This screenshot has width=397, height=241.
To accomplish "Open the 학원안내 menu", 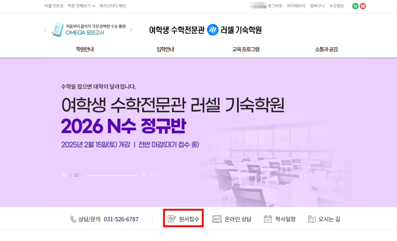I will click(x=85, y=49).
